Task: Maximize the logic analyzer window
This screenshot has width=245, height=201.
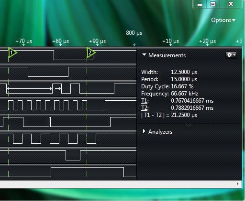Action: (213, 4)
